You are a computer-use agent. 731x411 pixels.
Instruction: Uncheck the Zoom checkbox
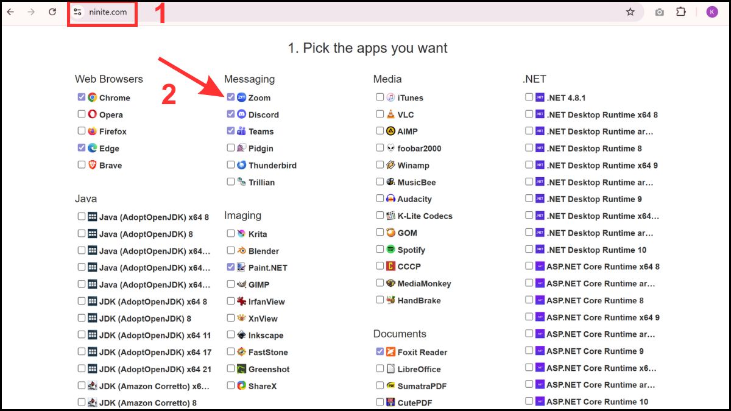click(231, 97)
